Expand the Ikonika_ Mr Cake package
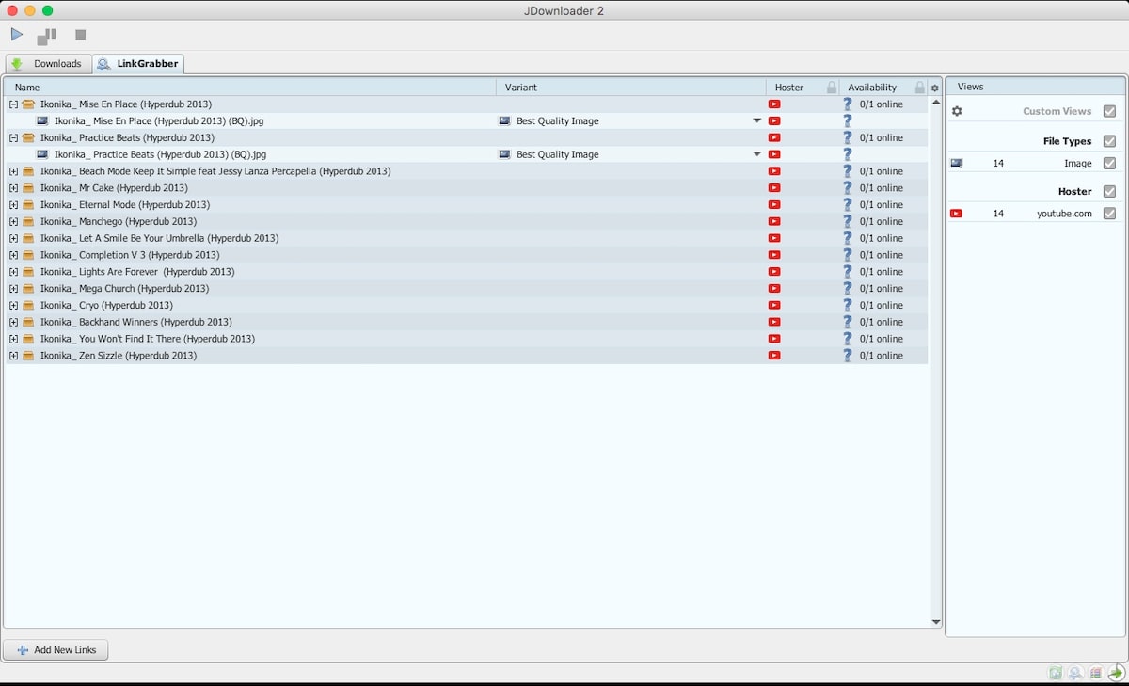Screen dimensions: 1129x686 pyautogui.click(x=13, y=188)
